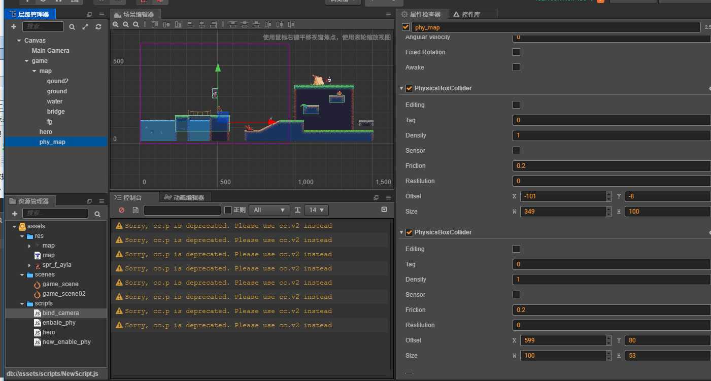Click the collapse console messages icon

(384, 210)
